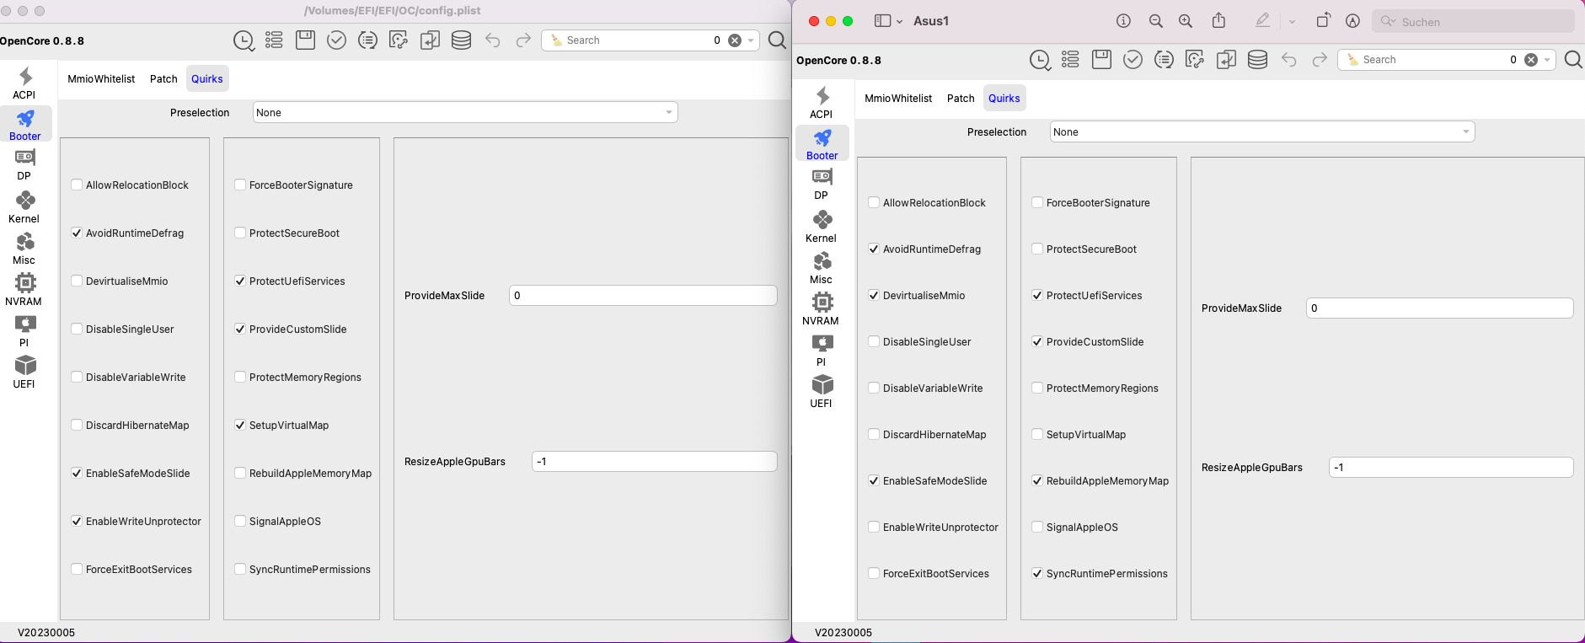1585x643 pixels.
Task: Click the redo arrow in config.plist toolbar
Action: click(523, 40)
